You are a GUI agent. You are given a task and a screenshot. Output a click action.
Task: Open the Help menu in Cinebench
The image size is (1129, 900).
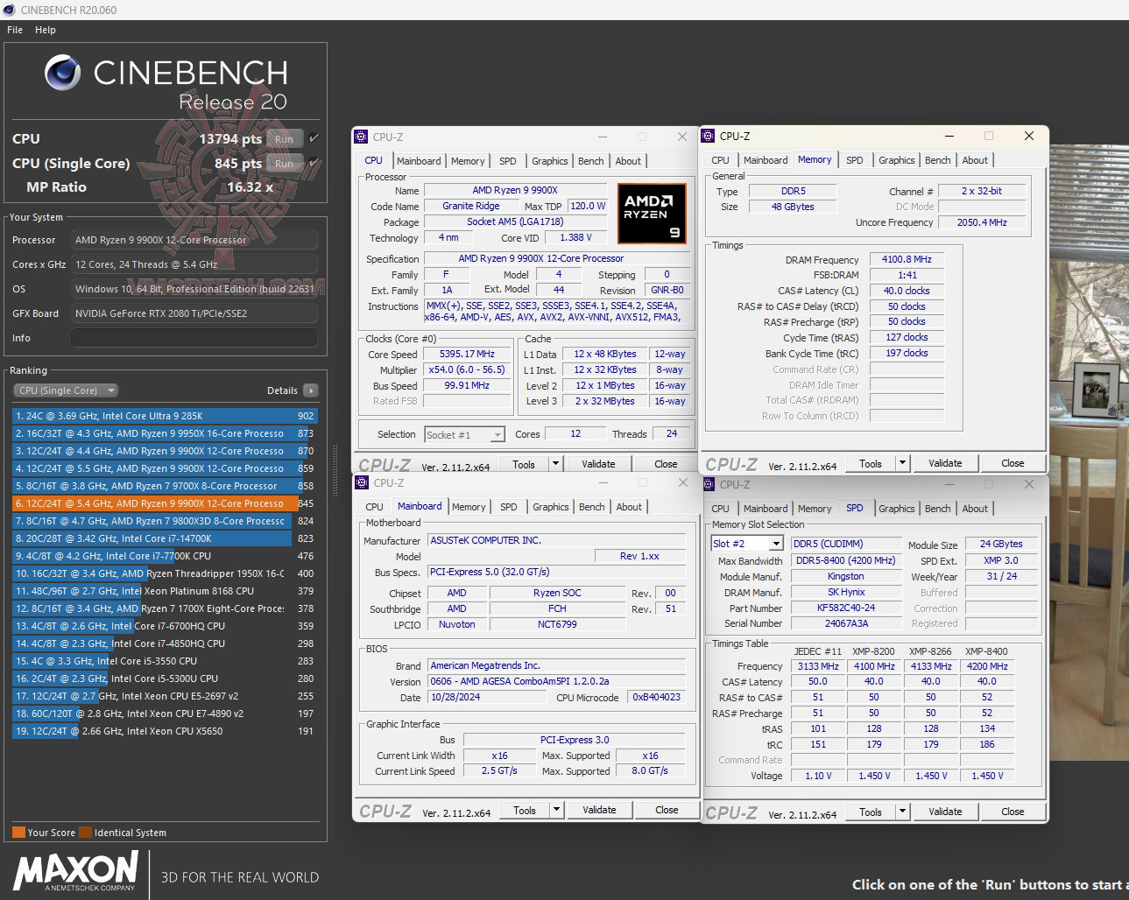[x=46, y=30]
